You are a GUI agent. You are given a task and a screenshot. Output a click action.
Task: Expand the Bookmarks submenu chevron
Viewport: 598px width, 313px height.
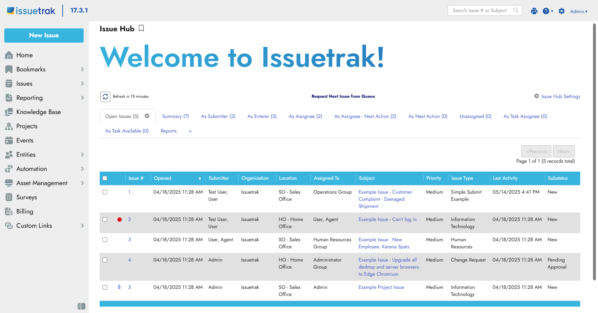click(x=82, y=69)
